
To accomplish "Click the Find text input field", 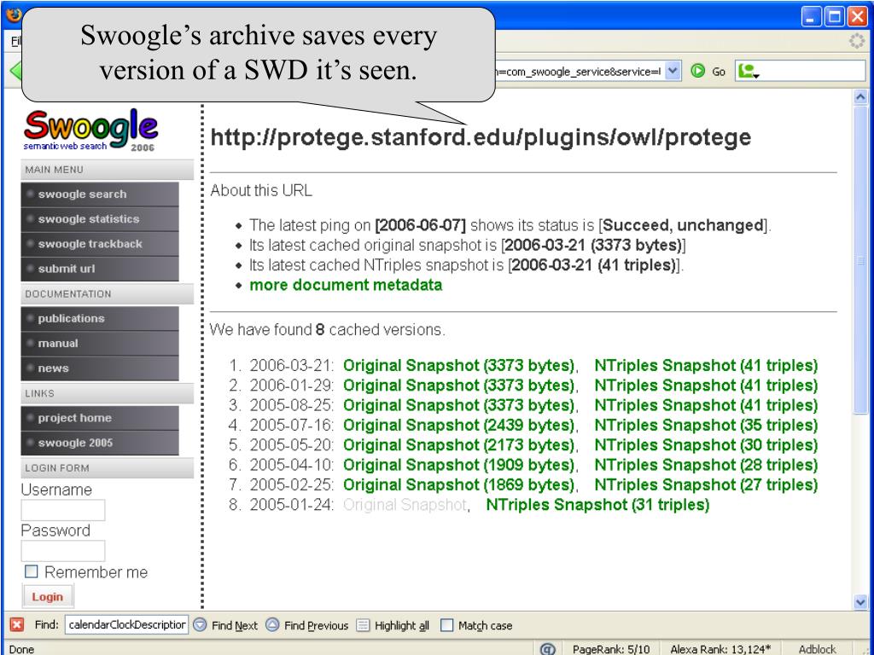I will click(x=126, y=625).
